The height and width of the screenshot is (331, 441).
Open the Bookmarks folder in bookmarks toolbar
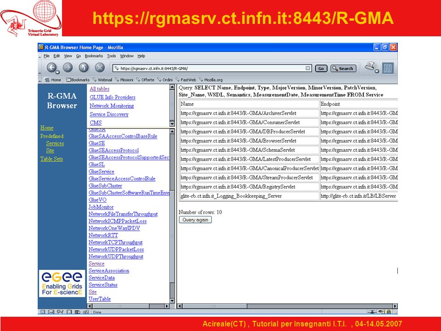coord(78,80)
